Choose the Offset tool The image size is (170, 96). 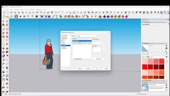coord(7,56)
